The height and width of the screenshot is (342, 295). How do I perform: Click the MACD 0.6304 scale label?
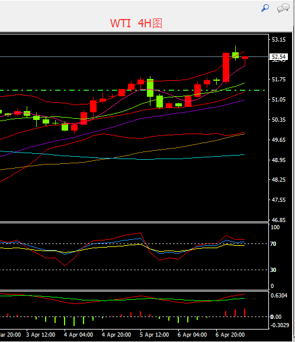(279, 296)
